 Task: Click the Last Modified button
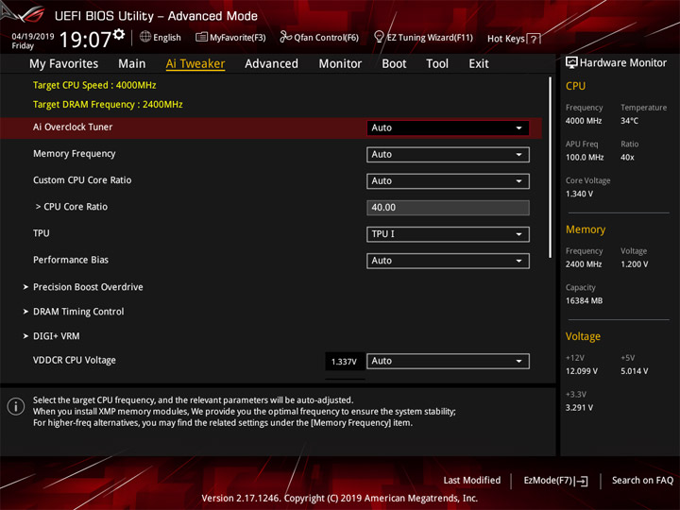coord(472,481)
